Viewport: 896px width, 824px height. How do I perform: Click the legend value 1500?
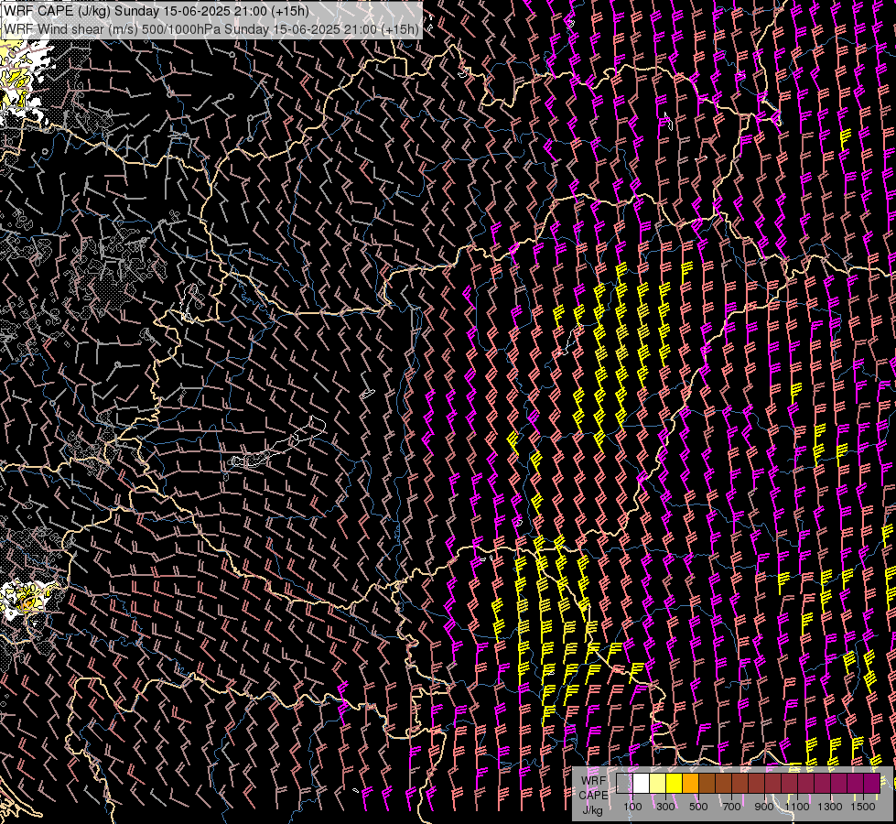point(863,807)
